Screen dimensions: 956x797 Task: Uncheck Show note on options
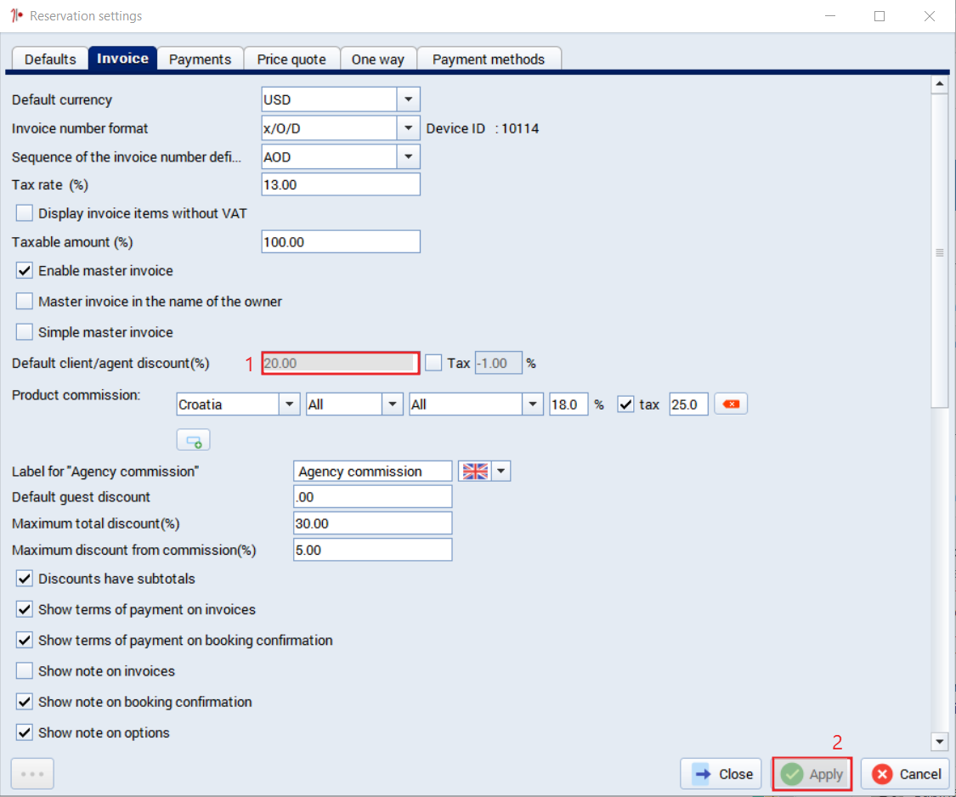point(25,732)
